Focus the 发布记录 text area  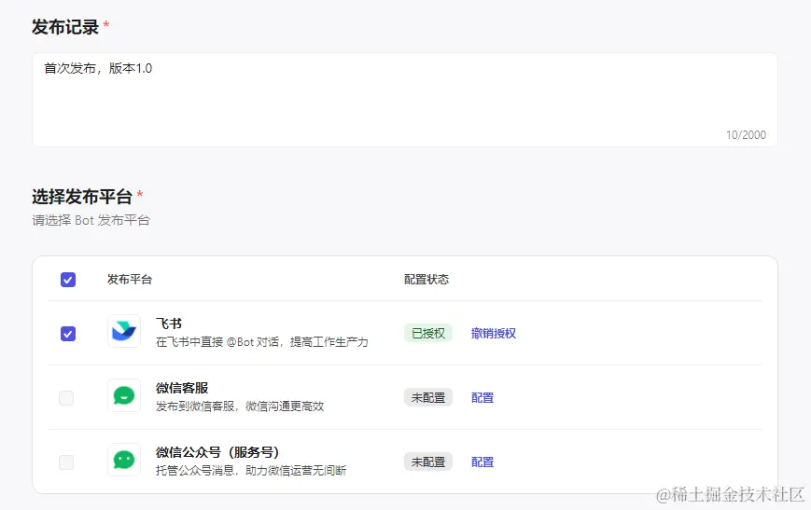coord(405,100)
